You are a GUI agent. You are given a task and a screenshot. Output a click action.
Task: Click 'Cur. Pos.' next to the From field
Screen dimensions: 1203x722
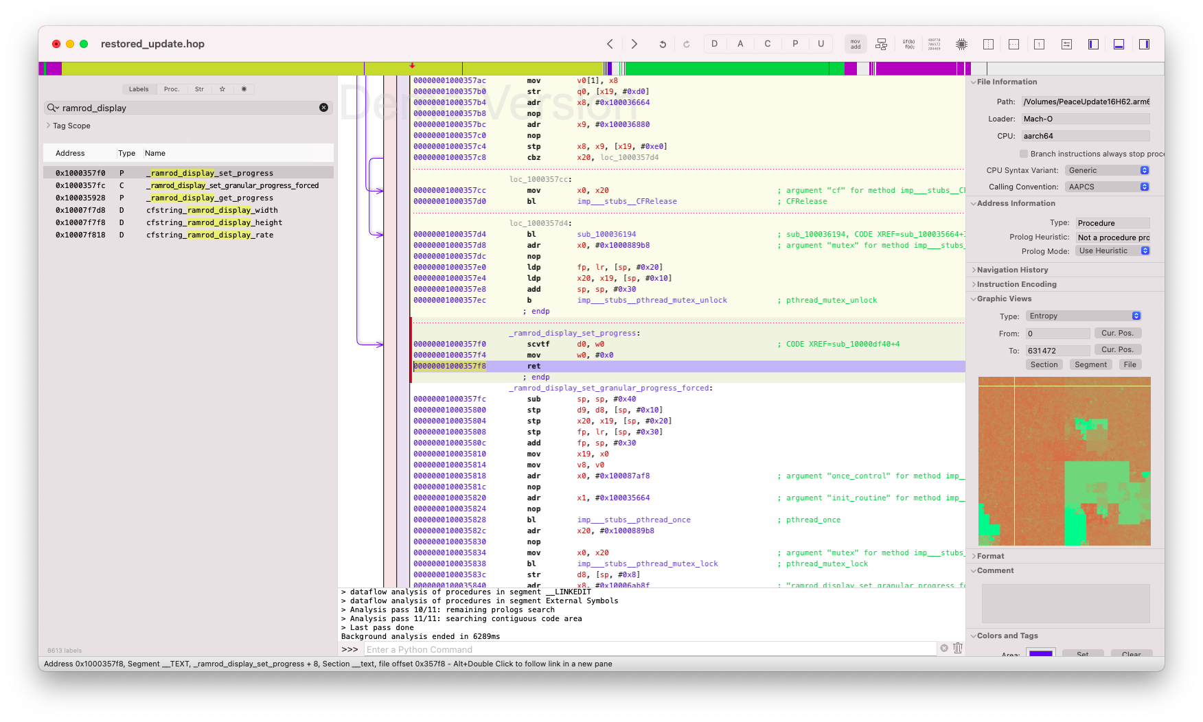tap(1118, 333)
